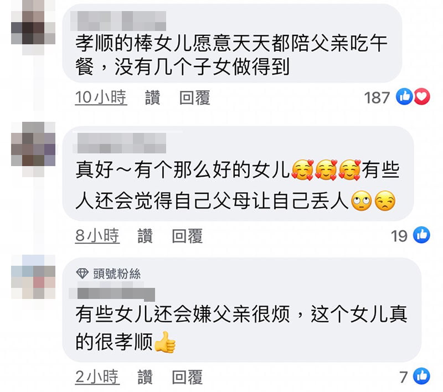Open the 8小時 timestamp link

[x=97, y=236]
